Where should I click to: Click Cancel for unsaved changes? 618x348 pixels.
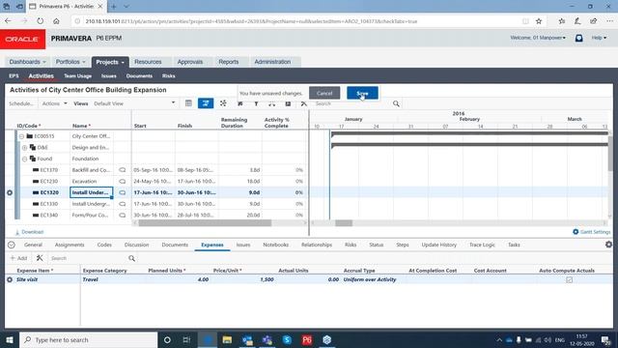tap(324, 93)
